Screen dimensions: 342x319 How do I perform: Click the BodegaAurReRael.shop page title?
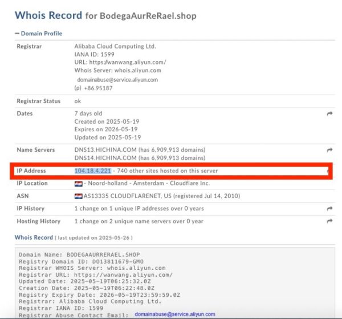[148, 15]
